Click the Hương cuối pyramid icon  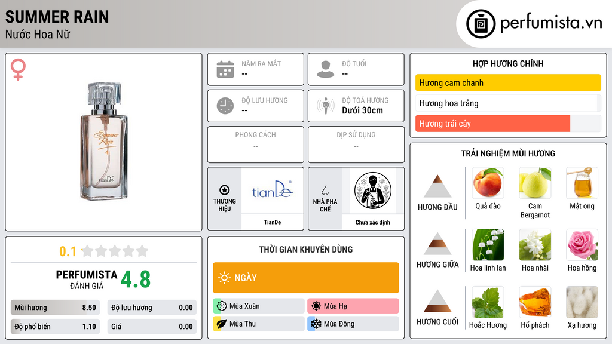[437, 301]
